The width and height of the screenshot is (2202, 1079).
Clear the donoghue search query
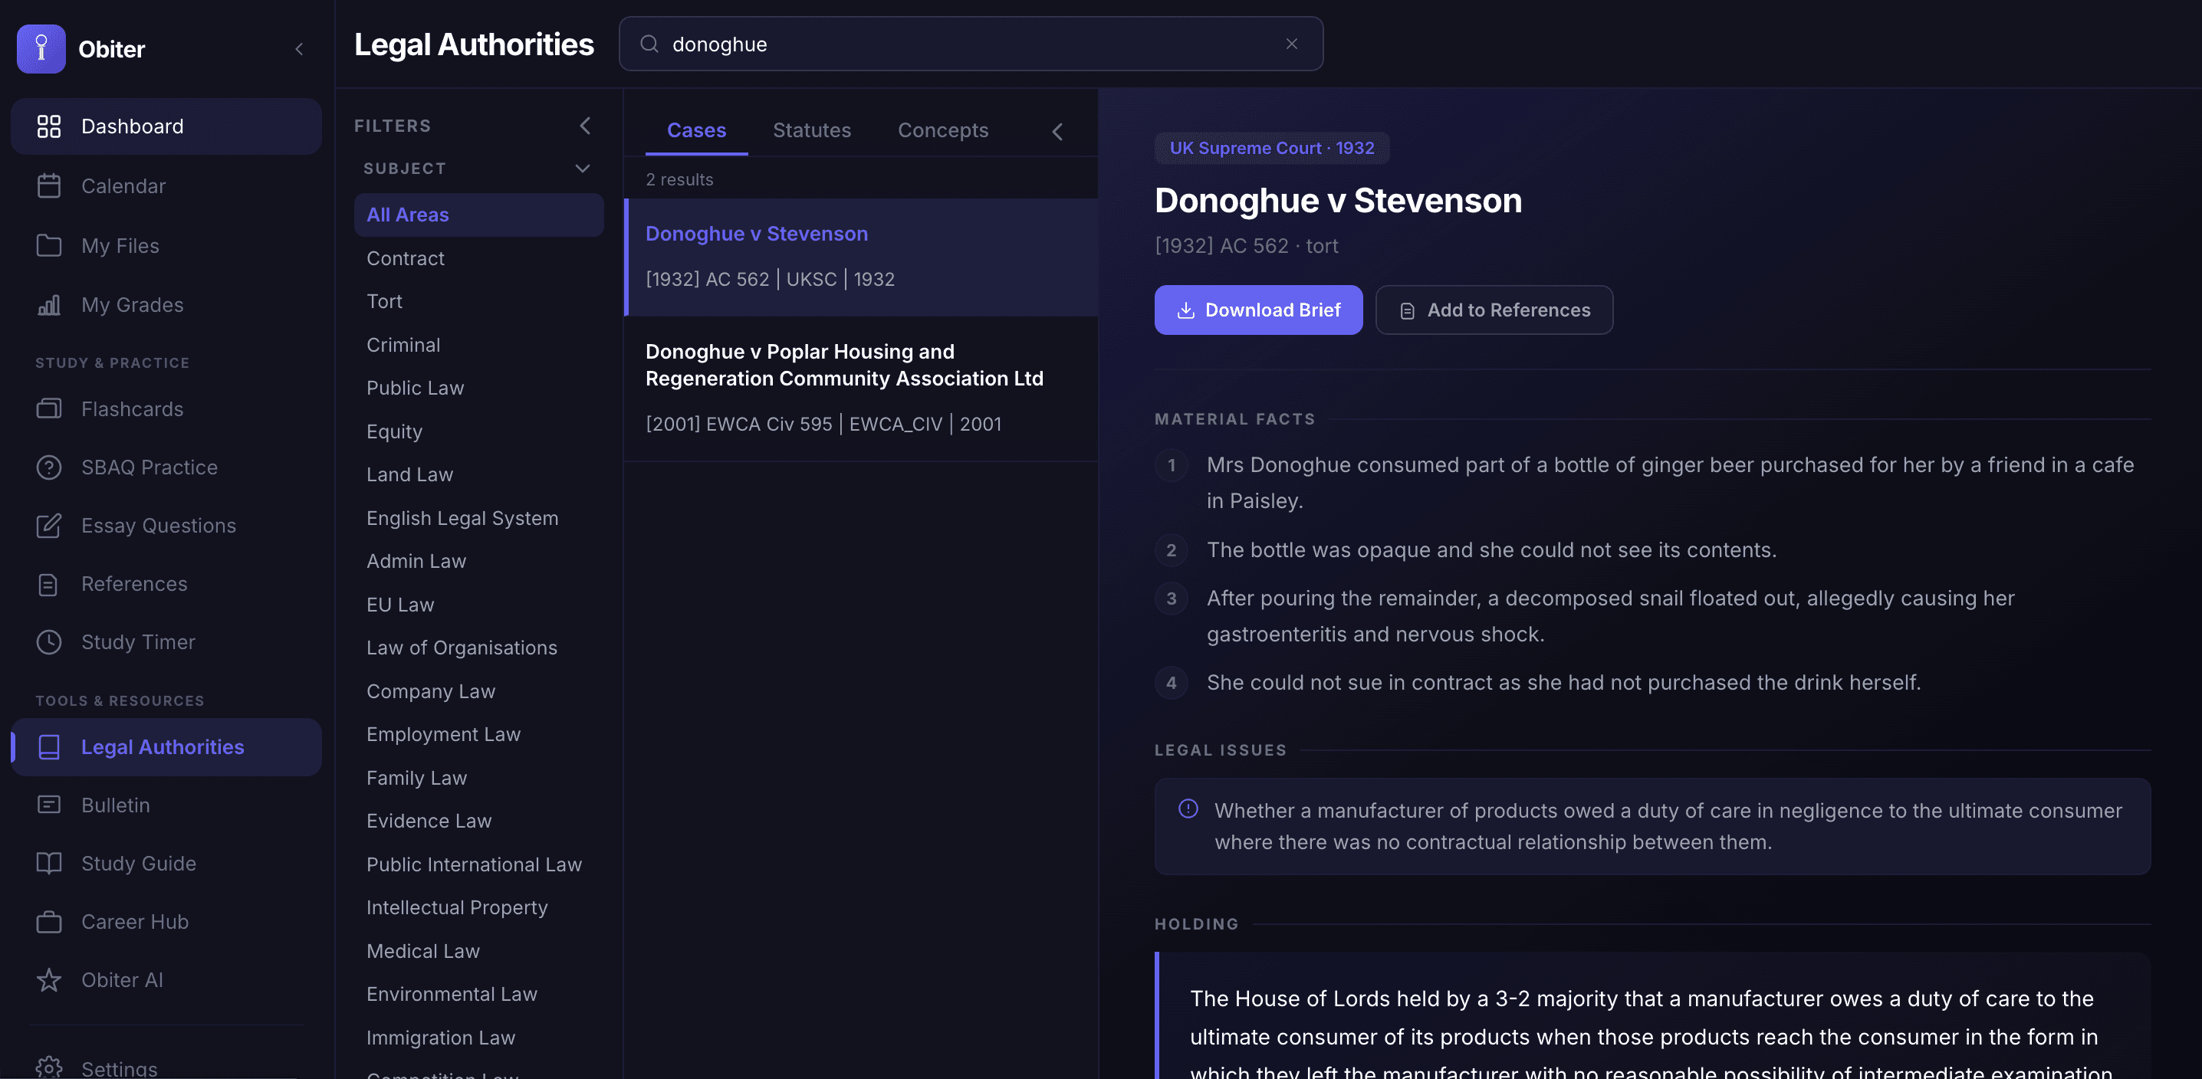click(1292, 44)
